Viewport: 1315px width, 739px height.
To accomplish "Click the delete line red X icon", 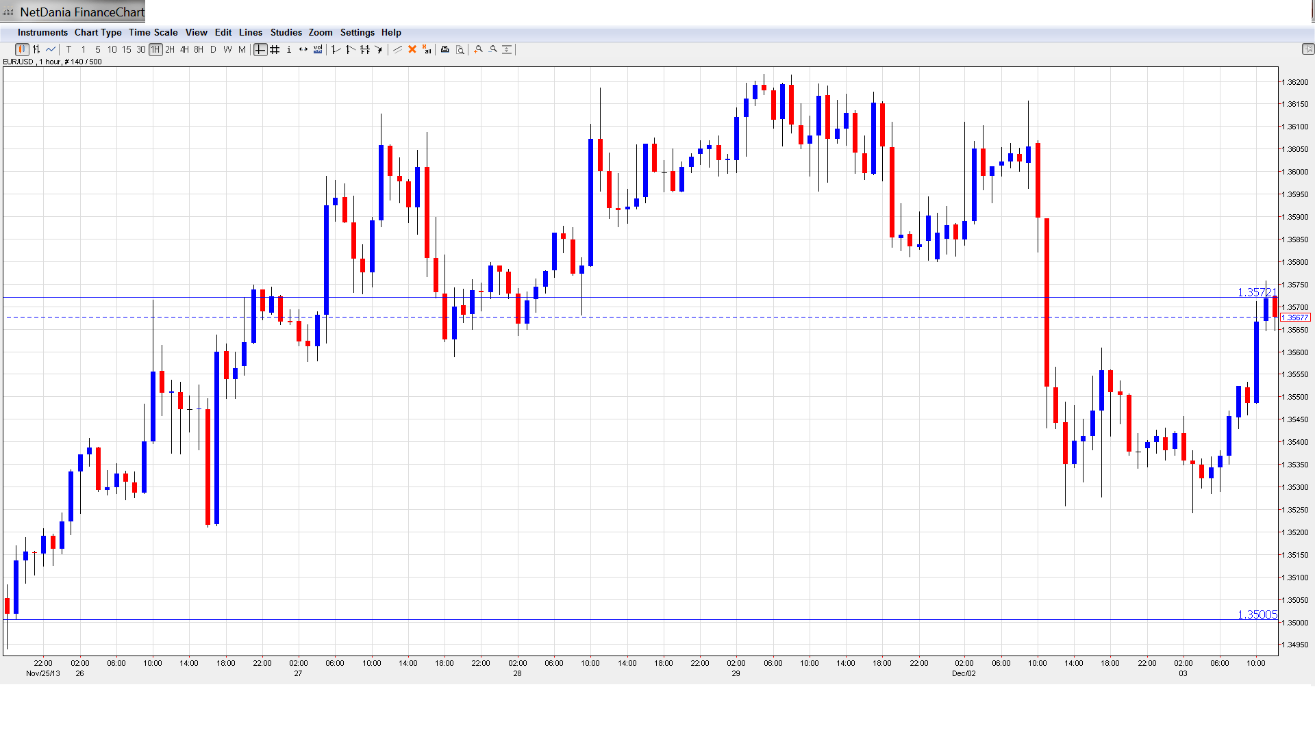I will [412, 49].
